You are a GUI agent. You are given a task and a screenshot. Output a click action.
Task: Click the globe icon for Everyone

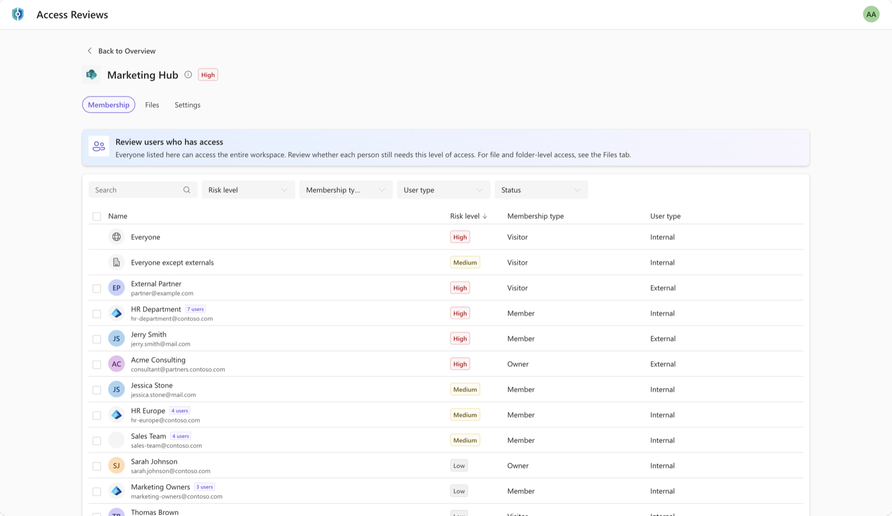[117, 237]
